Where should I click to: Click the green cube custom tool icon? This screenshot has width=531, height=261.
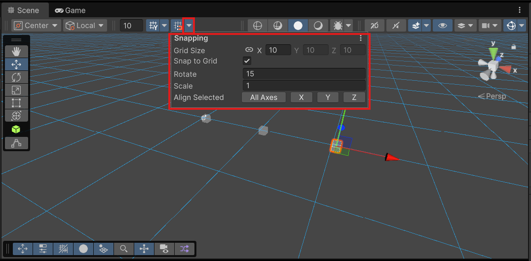(16, 129)
